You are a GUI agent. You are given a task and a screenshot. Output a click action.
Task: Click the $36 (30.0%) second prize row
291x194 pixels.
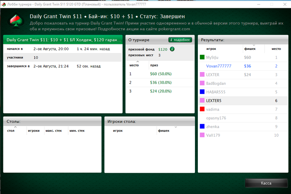161,82
